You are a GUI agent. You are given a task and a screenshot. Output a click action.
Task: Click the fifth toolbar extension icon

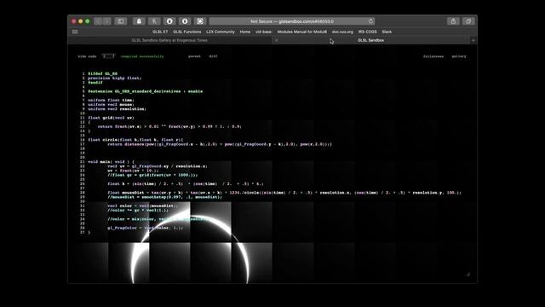(x=200, y=21)
